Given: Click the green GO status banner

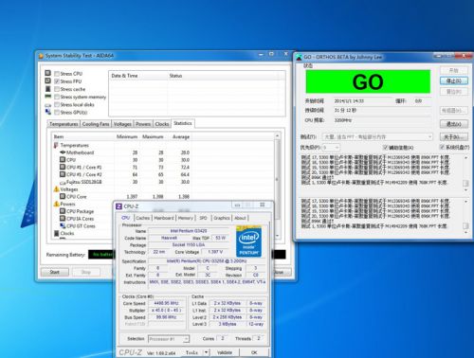Looking at the screenshot, I should [x=368, y=81].
